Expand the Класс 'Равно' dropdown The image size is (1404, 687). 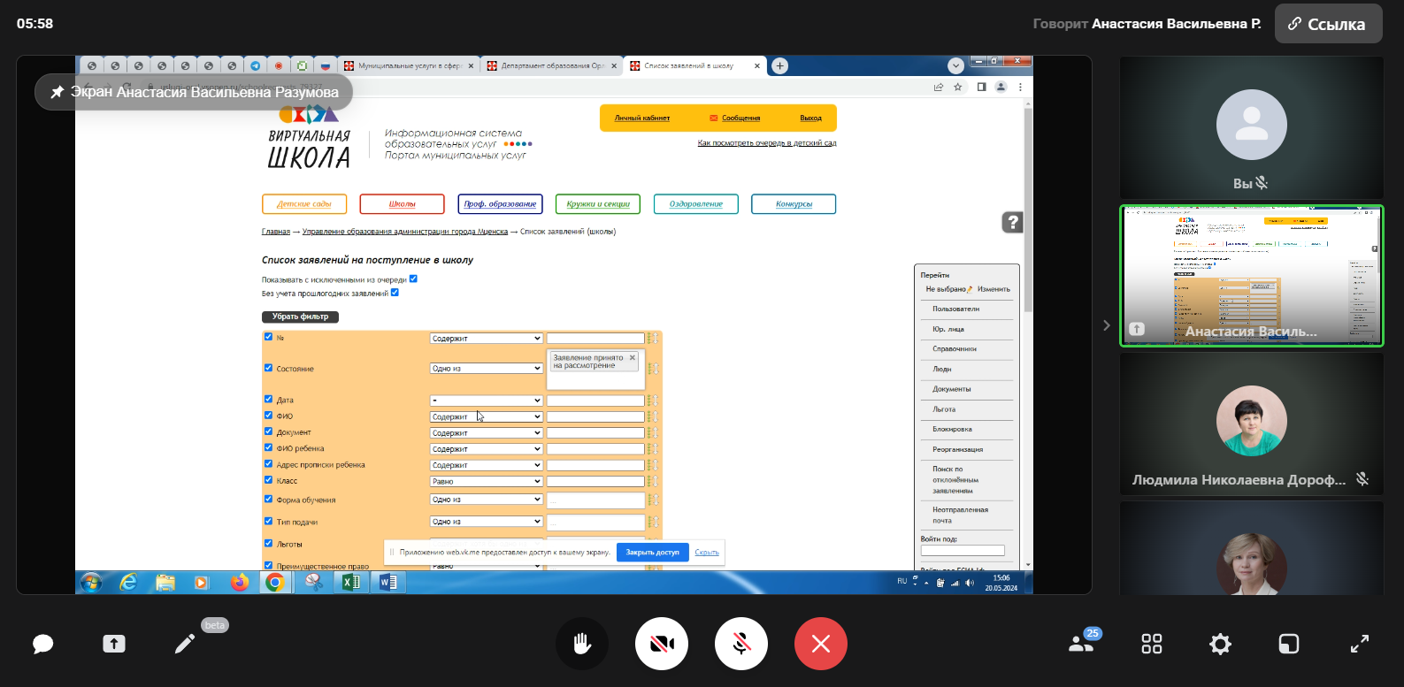(486, 481)
